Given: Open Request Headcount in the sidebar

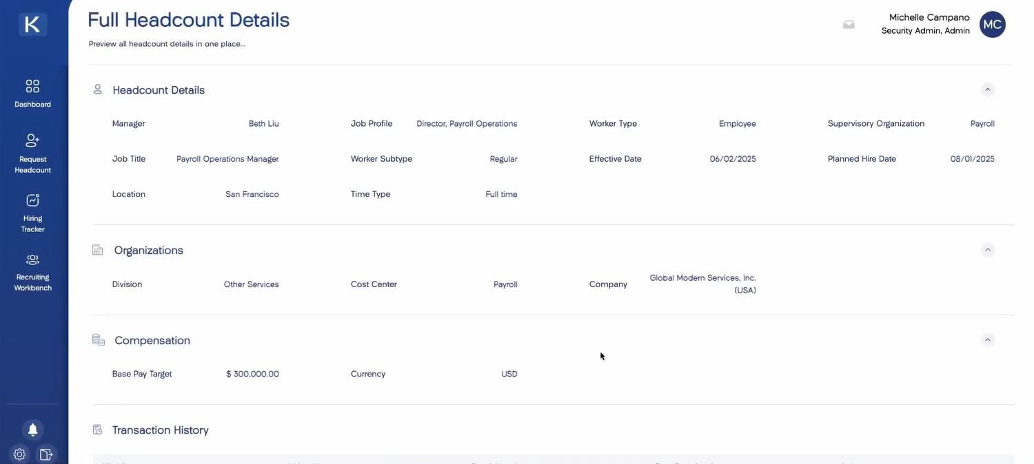Looking at the screenshot, I should (32, 154).
